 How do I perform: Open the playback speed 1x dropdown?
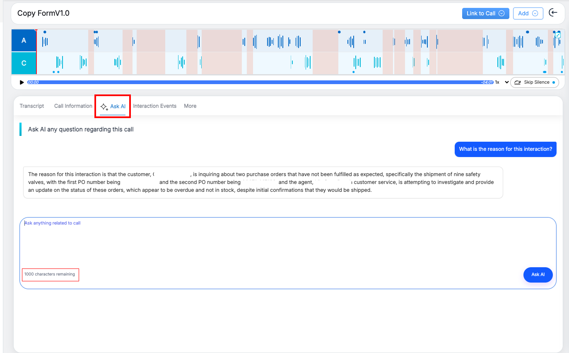(x=502, y=82)
